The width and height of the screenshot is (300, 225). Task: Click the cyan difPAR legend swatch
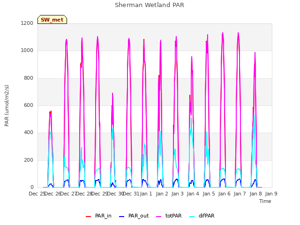[192, 217]
